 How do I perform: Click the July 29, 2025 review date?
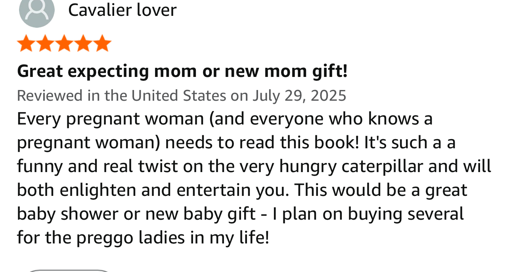click(x=299, y=96)
